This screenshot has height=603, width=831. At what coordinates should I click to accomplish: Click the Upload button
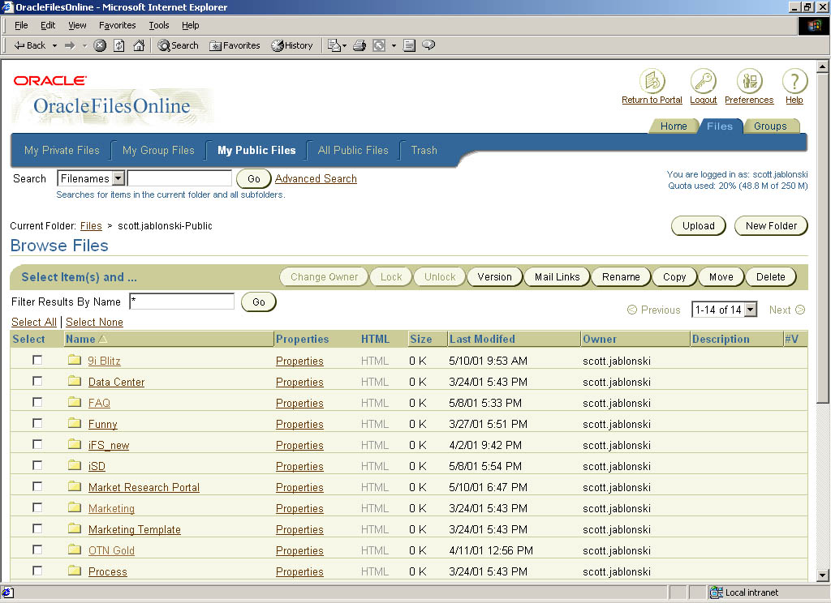[x=699, y=226]
